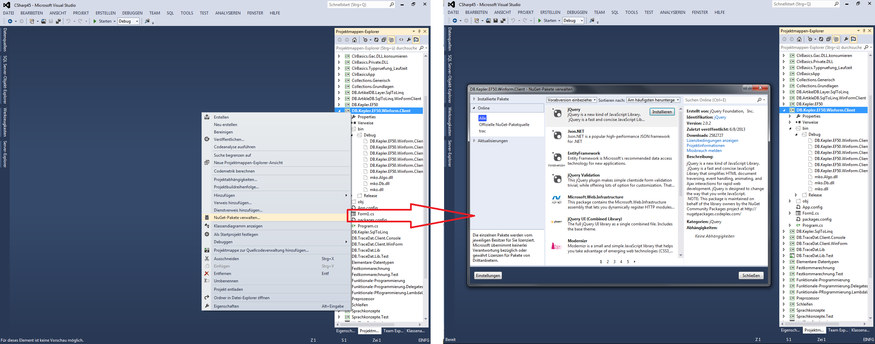The image size is (875, 344).
Task: Expand Installierte Pakete in NuGet dialog
Action: point(474,99)
